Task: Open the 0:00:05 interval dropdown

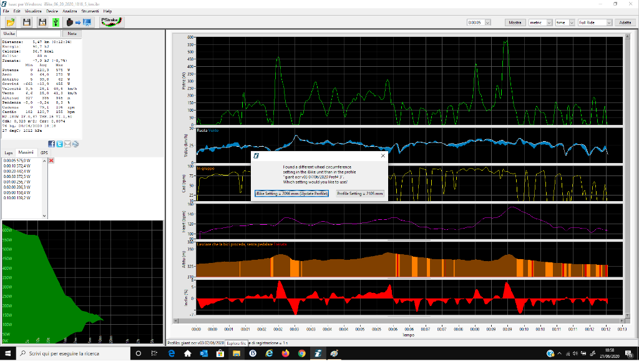Action: 487,22
